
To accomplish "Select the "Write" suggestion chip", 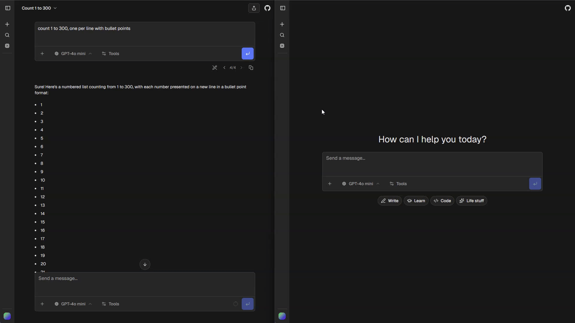I will pos(389,201).
